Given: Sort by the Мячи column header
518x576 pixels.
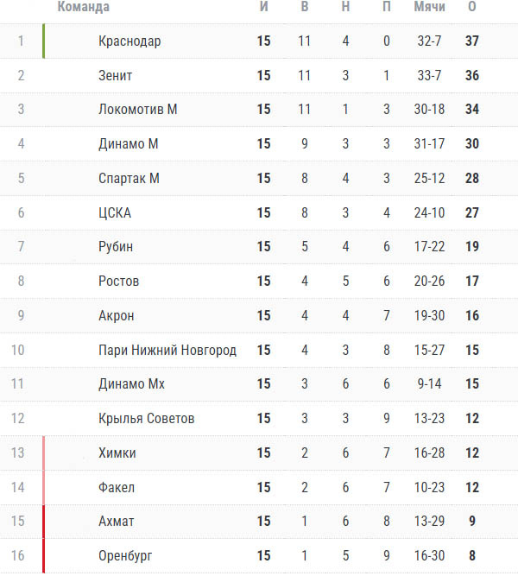Looking at the screenshot, I should pos(429,7).
